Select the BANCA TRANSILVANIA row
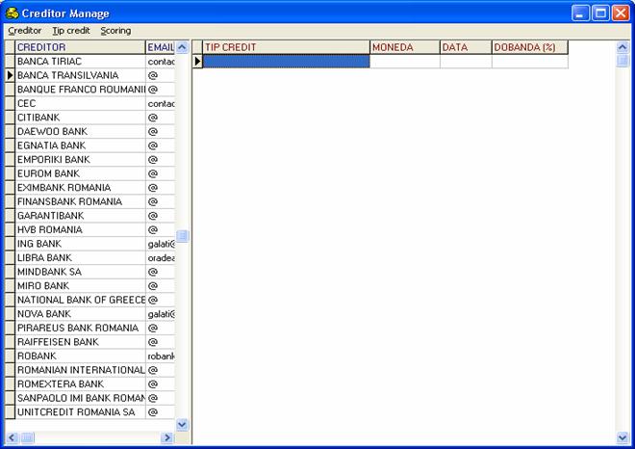The image size is (635, 449). click(80, 75)
